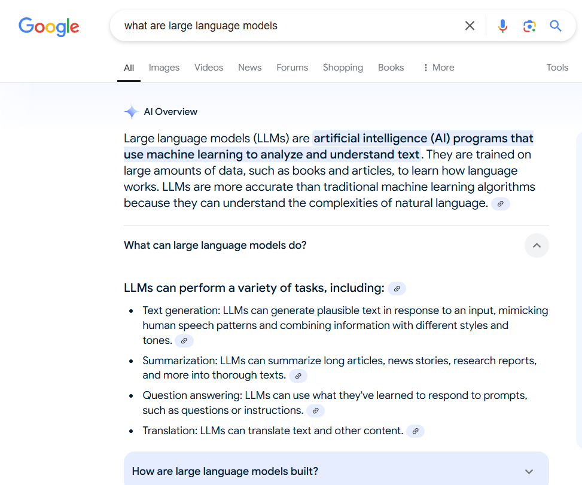This screenshot has width=582, height=485.
Task: Switch to the Shopping tab
Action: (x=343, y=68)
